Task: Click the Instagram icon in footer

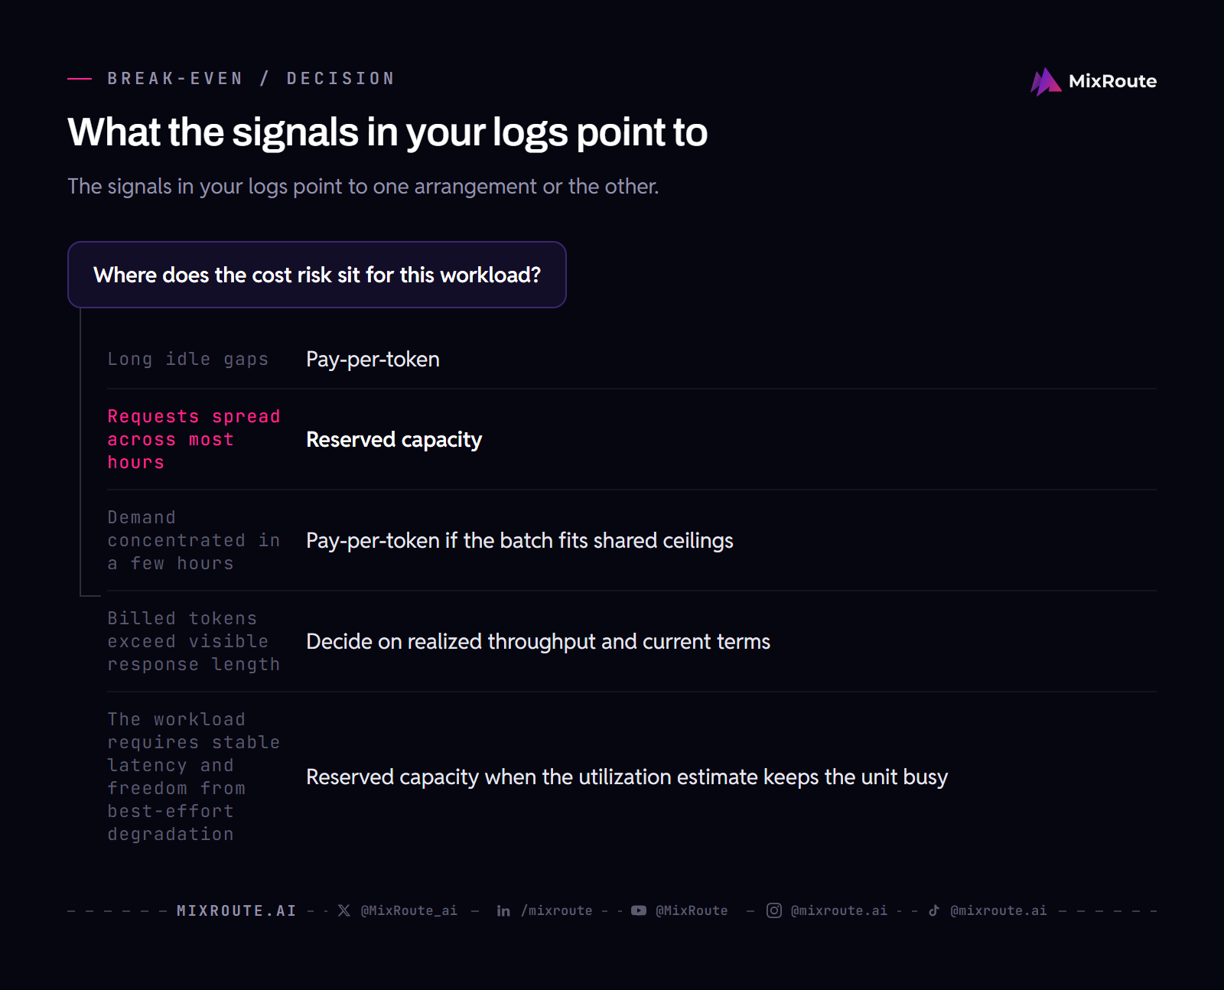Action: tap(774, 910)
